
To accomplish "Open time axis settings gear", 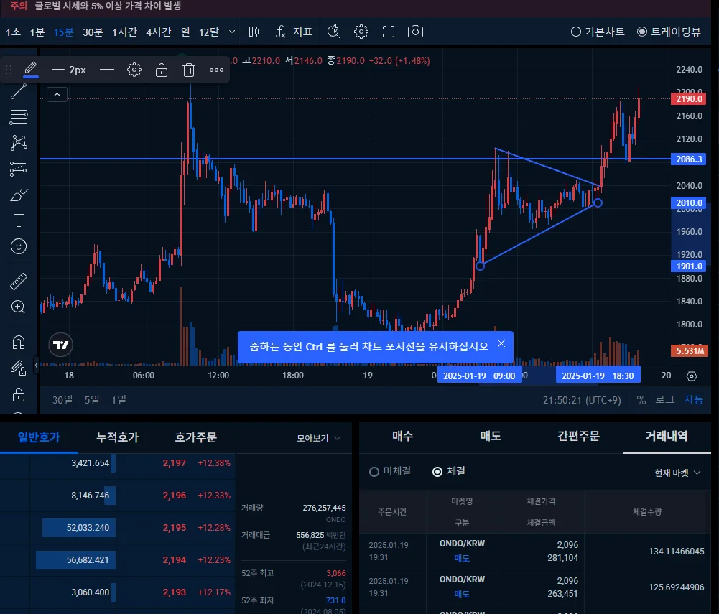I will coord(692,376).
